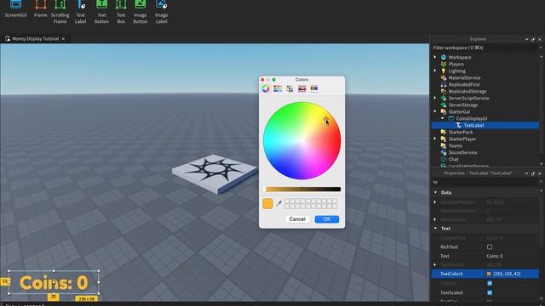Select Players service in Explorer
Image resolution: width=545 pixels, height=306 pixels.
456,65
